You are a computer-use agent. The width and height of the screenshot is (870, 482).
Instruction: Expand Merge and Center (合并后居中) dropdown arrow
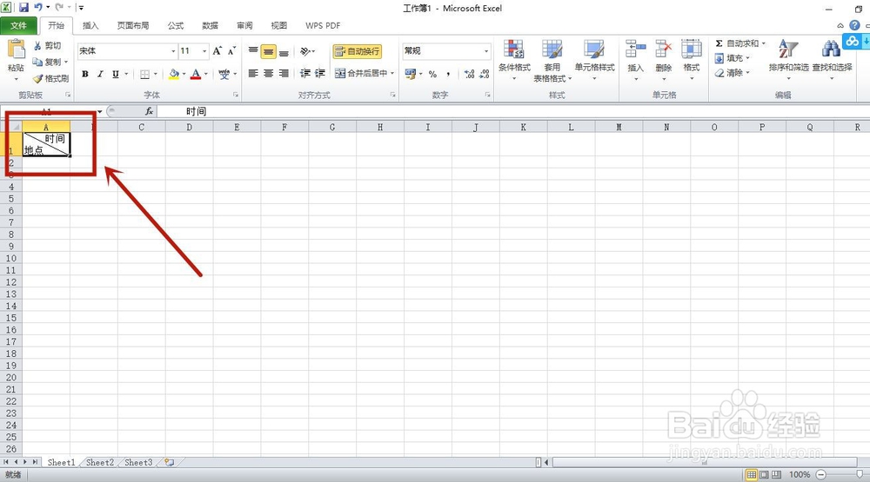tap(392, 73)
